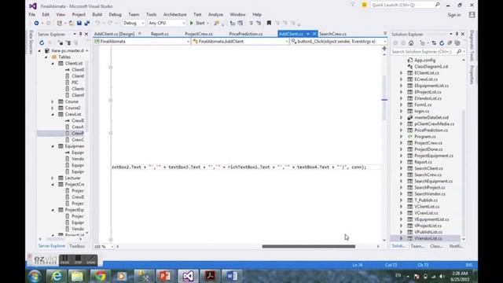This screenshot has height=283, width=503.
Task: Open the FinalAbimata.AddClient class dropdown
Action: [240, 42]
